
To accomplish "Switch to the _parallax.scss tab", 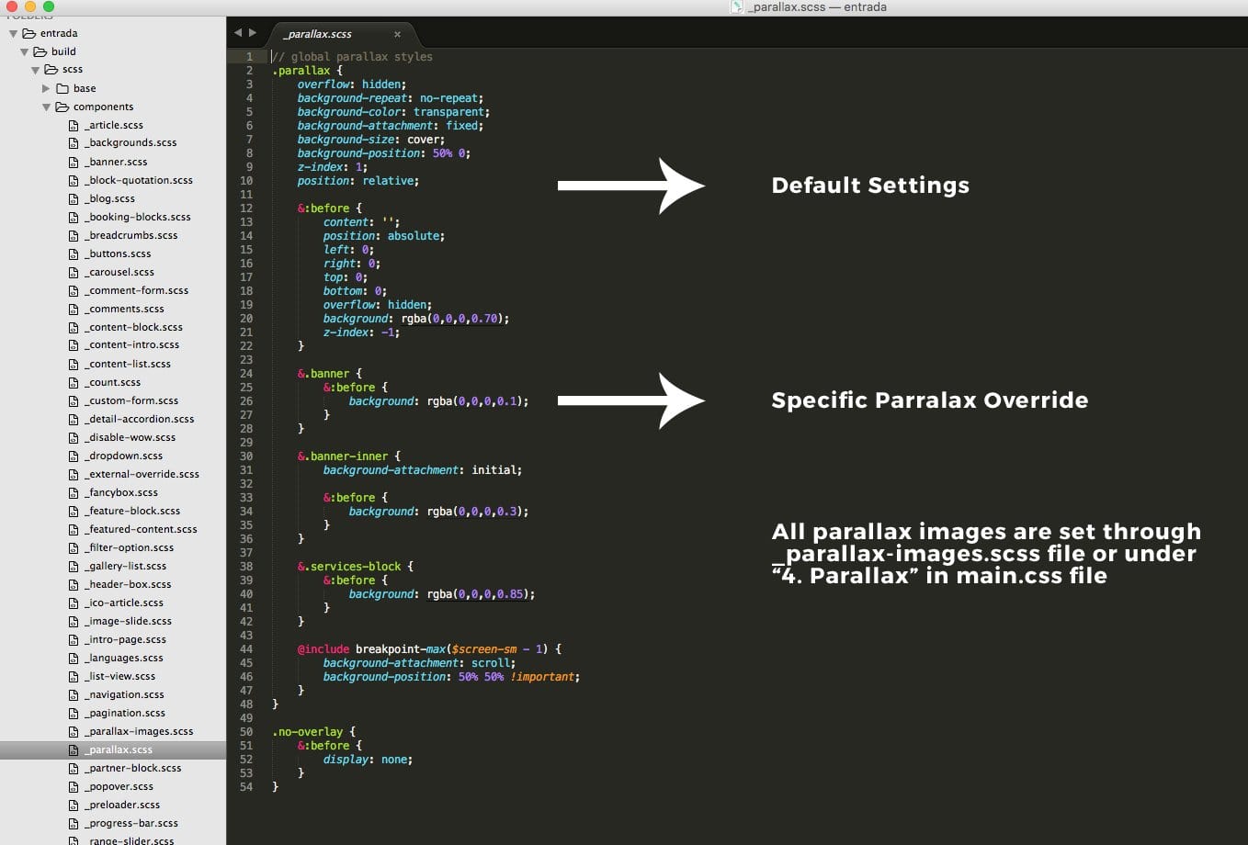I will coord(318,34).
